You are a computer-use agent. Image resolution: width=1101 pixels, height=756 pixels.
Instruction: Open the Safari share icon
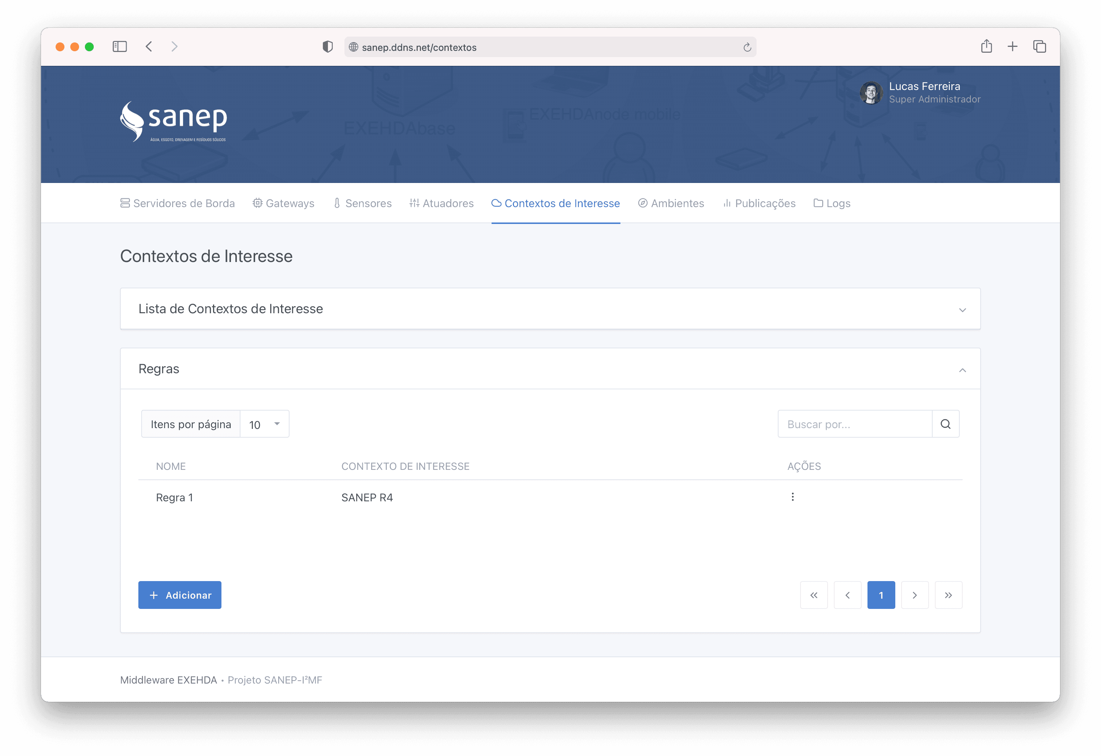986,46
